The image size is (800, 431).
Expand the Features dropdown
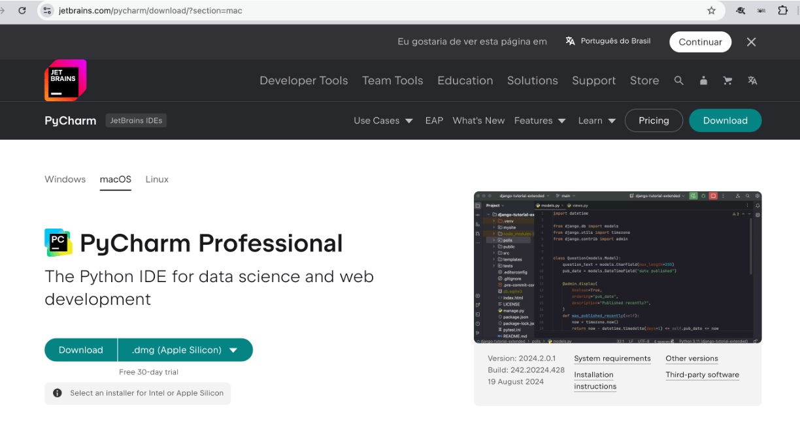pos(540,121)
